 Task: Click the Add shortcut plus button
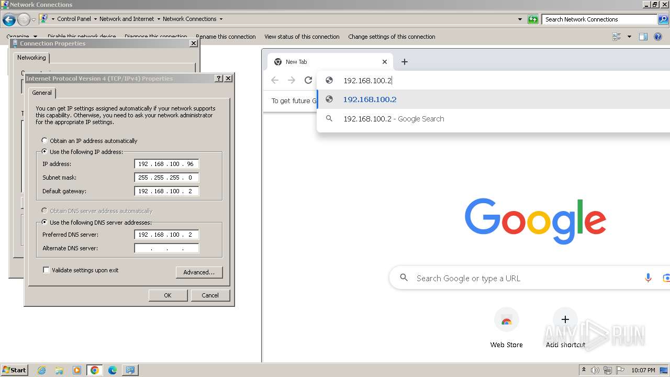pyautogui.click(x=565, y=319)
